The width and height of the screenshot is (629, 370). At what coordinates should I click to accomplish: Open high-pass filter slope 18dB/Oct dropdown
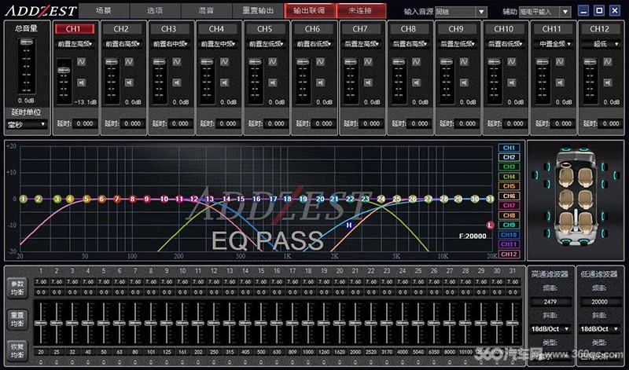(550, 329)
